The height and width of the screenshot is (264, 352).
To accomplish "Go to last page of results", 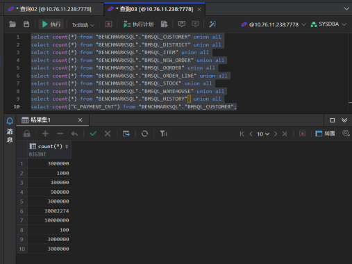I will tap(285, 134).
